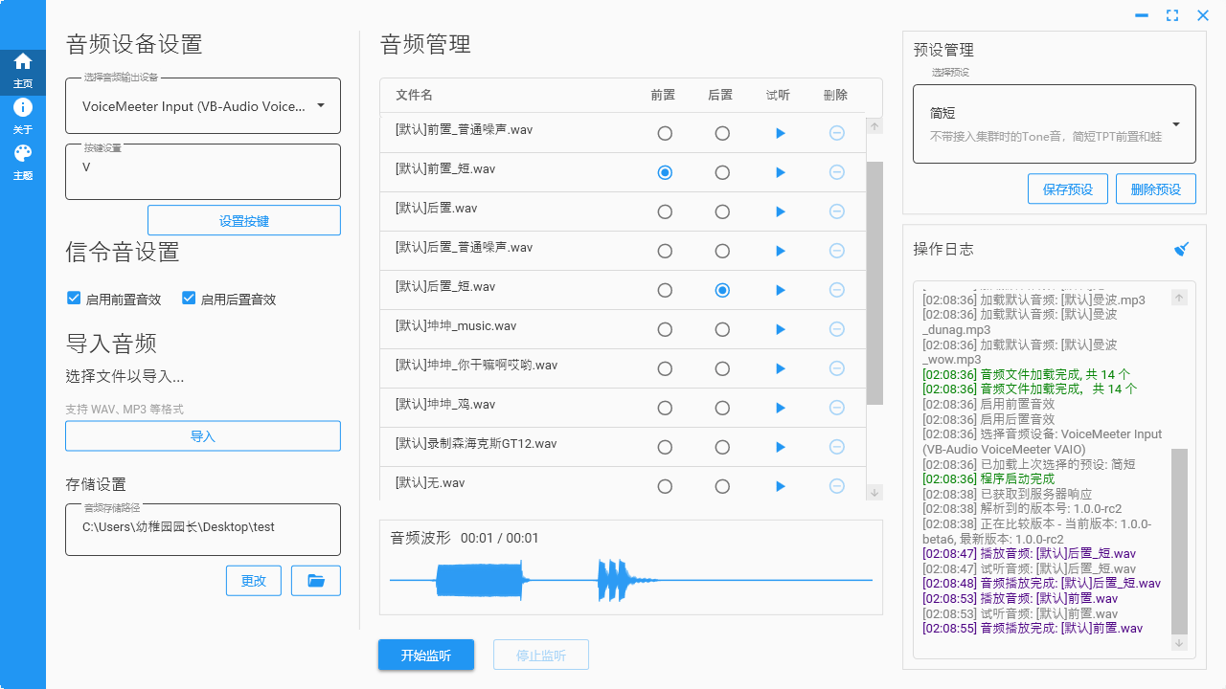Preview play [默认]坤坤_鸡.wav
1226x689 pixels.
(780, 408)
